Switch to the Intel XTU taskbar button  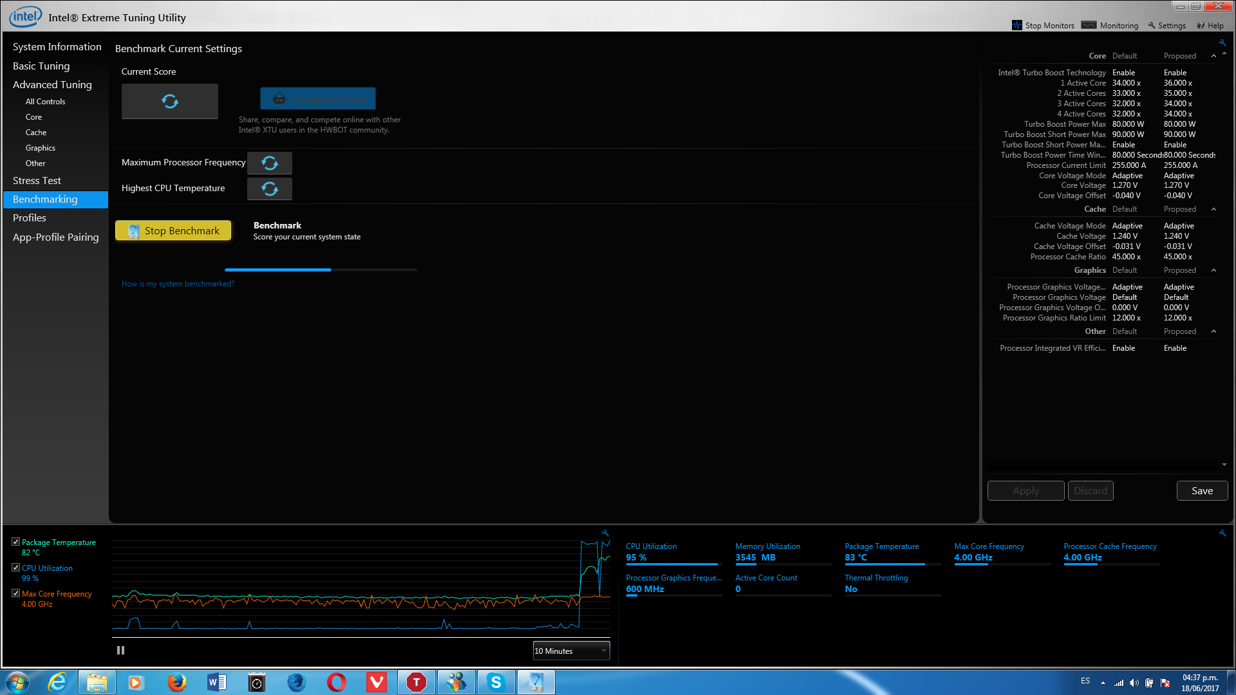point(536,682)
